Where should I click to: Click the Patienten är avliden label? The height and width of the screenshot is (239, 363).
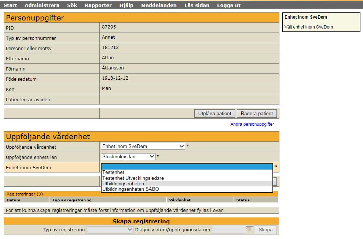28,99
